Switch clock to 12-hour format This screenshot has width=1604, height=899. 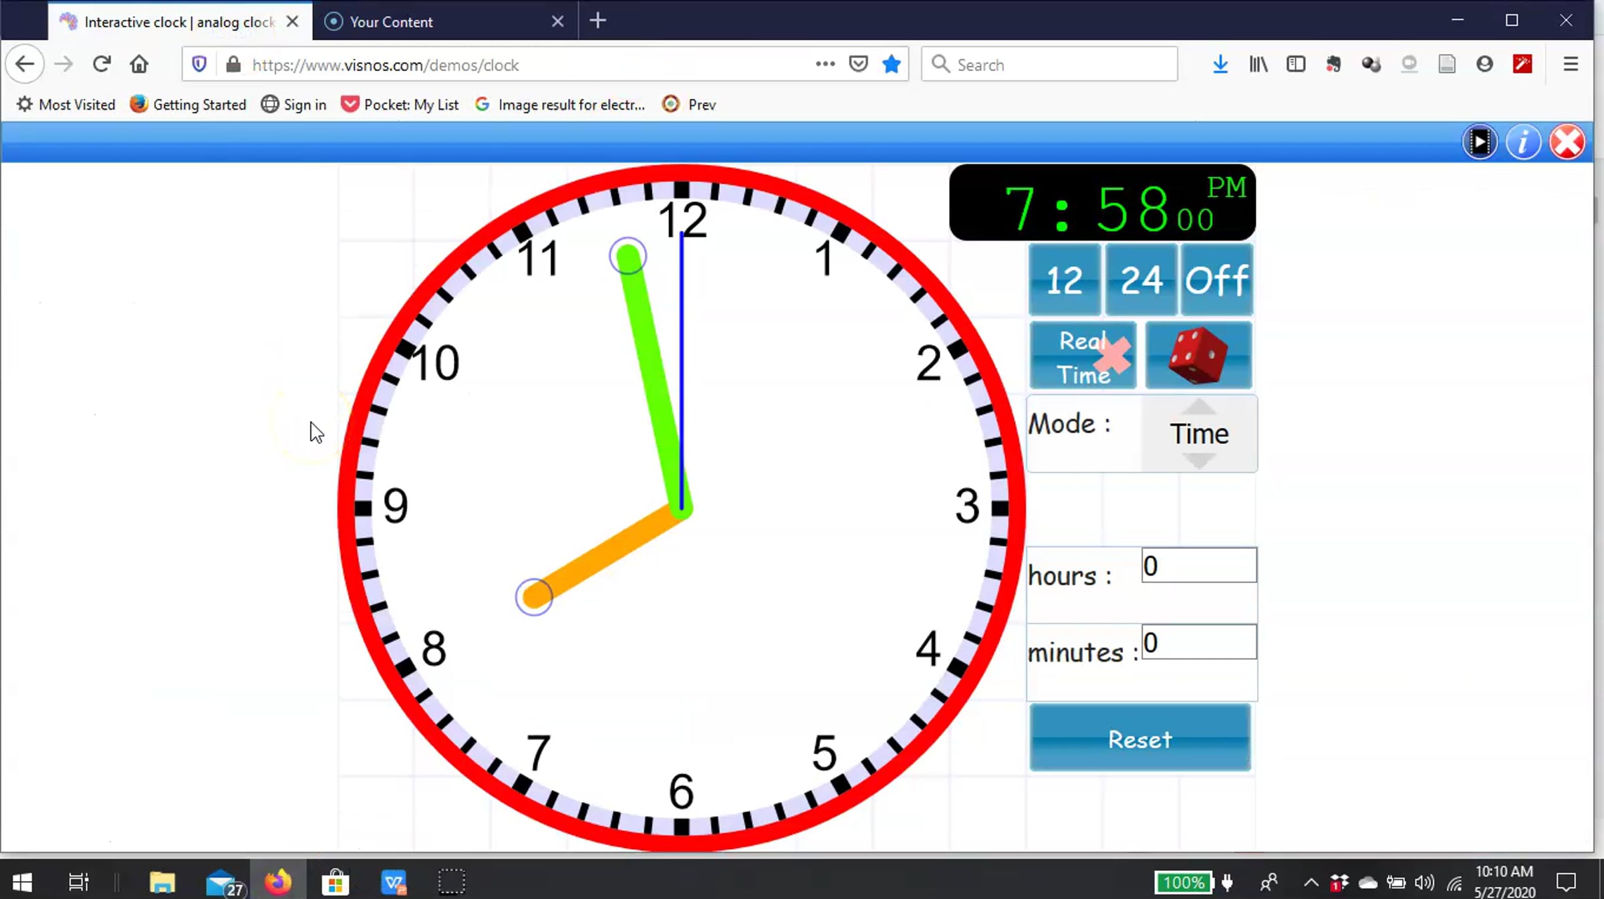coord(1064,280)
